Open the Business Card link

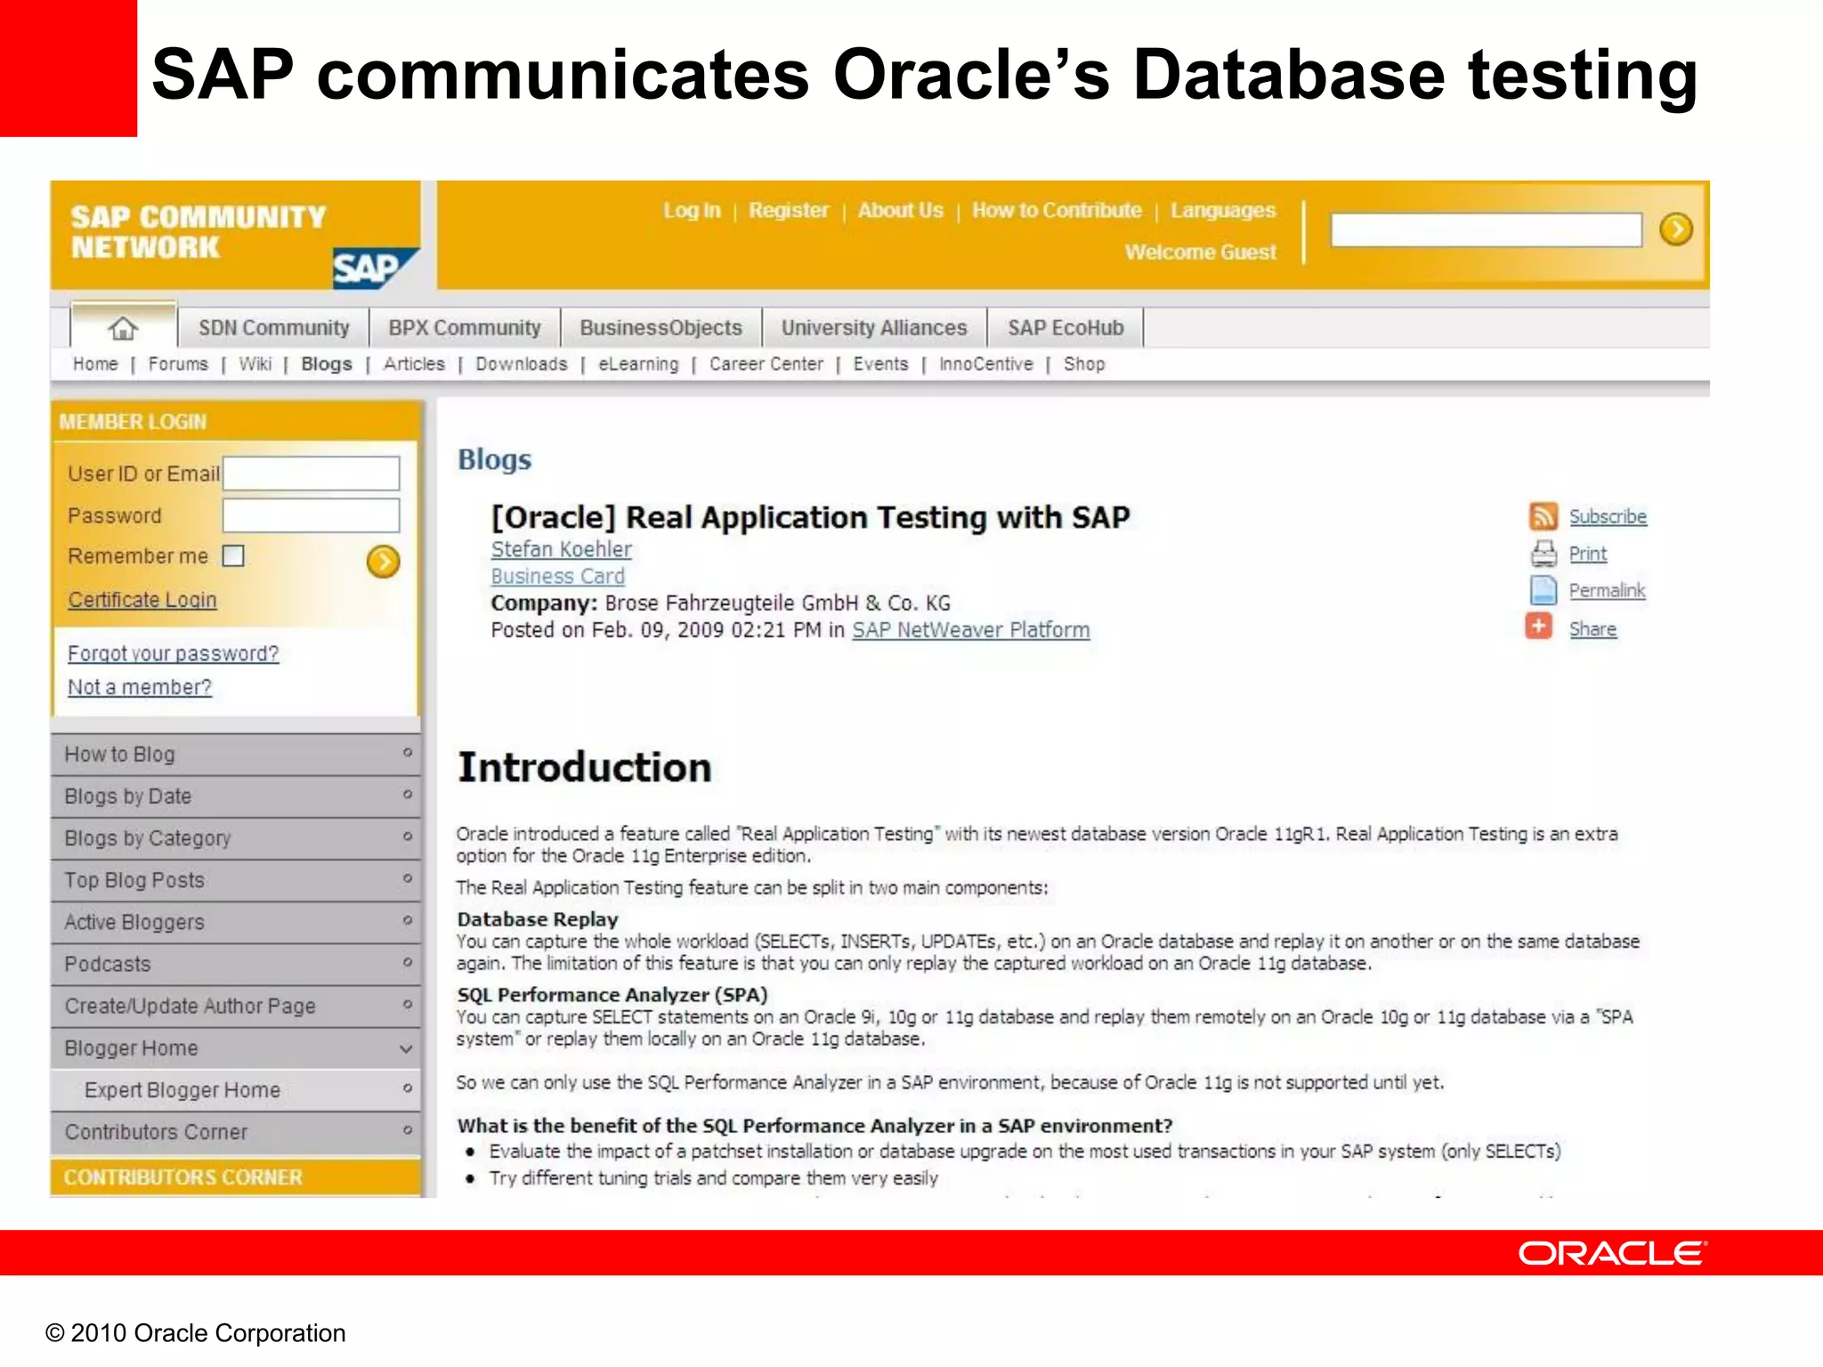tap(558, 576)
